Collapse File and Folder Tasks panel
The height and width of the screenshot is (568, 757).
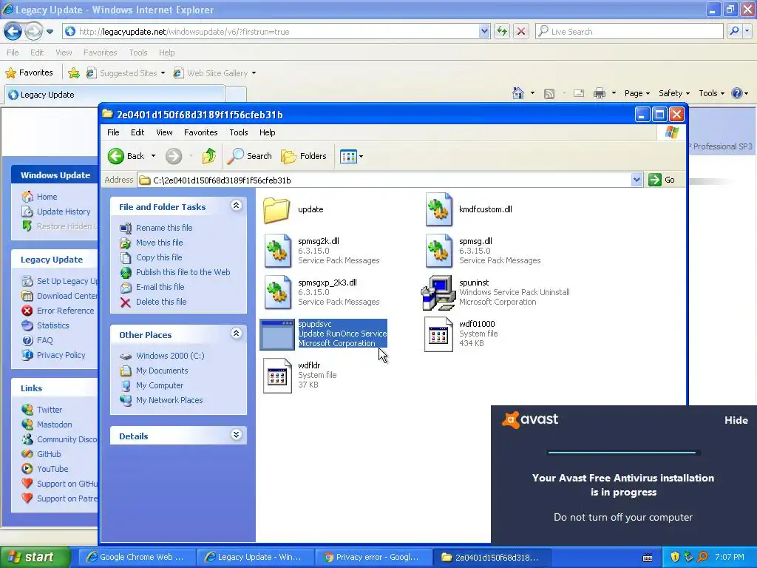pos(236,206)
